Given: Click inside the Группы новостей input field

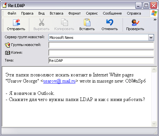Looking at the screenshot, I should tap(101, 45).
